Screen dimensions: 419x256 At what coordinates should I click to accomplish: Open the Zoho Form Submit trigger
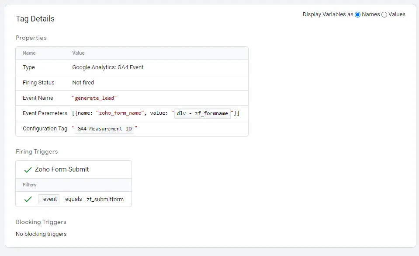click(x=62, y=169)
